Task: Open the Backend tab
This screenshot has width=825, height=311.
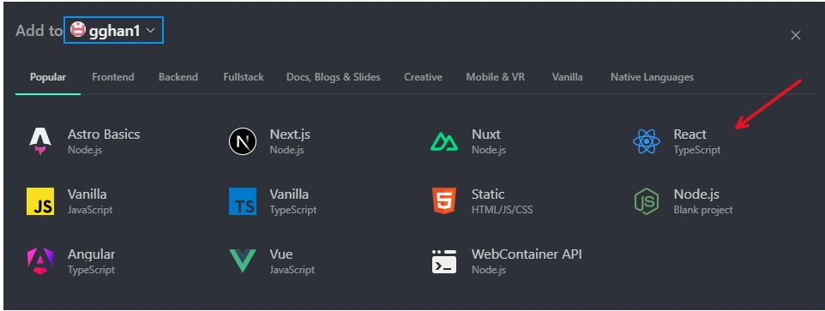Action: [178, 77]
